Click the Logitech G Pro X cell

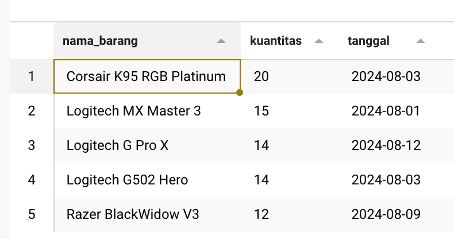(x=118, y=145)
